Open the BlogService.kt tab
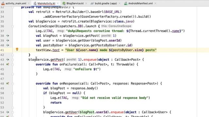209x117 pixels. 75,4
